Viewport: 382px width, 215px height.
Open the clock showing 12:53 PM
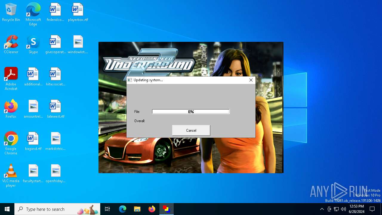356,209
